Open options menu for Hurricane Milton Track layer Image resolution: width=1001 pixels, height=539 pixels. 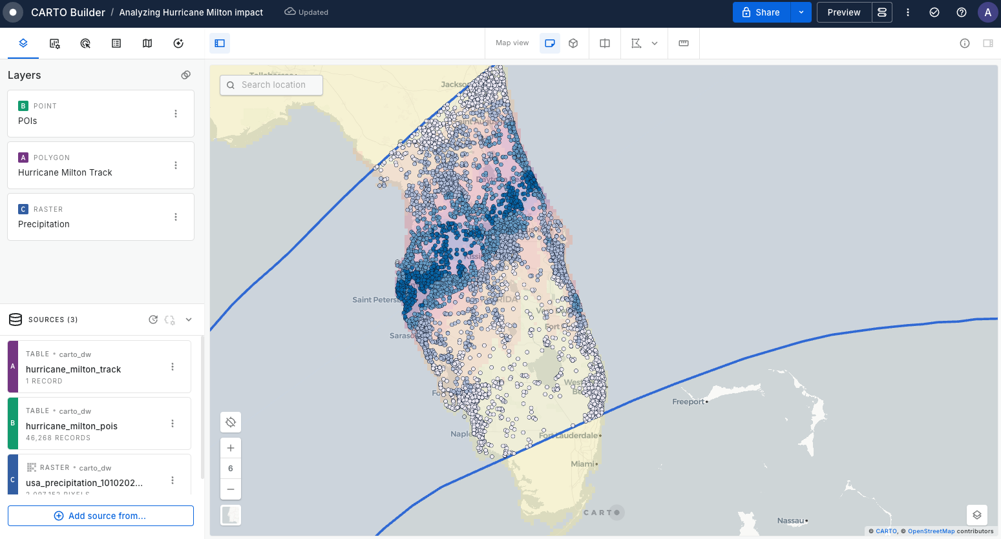[x=176, y=165]
